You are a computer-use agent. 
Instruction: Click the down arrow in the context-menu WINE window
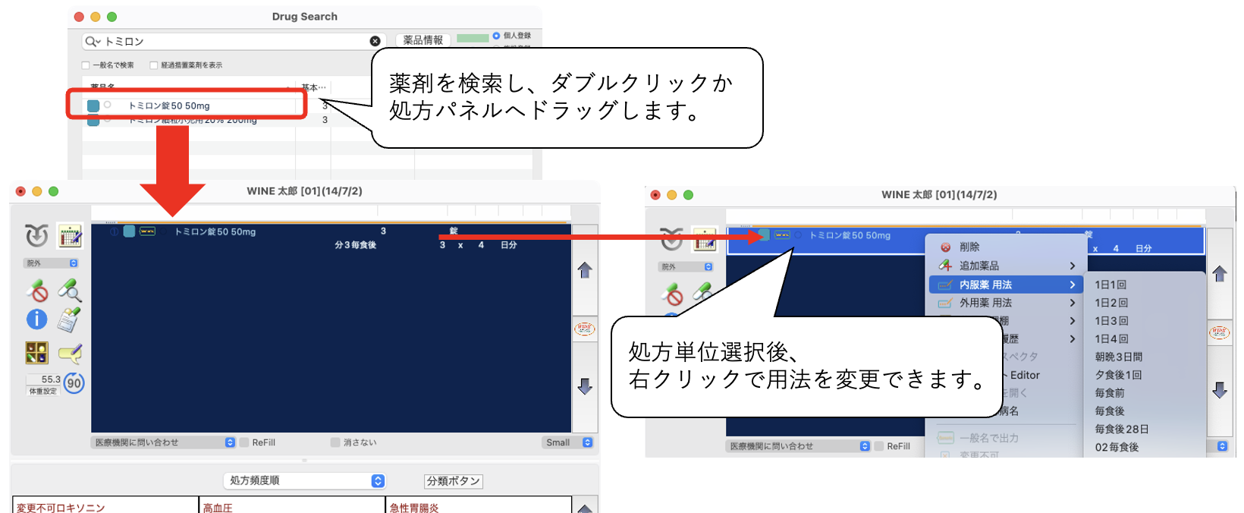coord(1220,390)
